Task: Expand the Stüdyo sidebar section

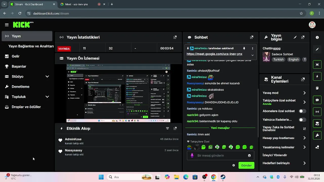Action: [47, 77]
